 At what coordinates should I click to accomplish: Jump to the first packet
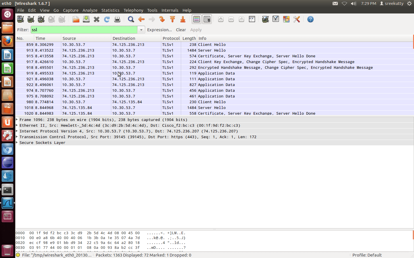click(x=172, y=19)
